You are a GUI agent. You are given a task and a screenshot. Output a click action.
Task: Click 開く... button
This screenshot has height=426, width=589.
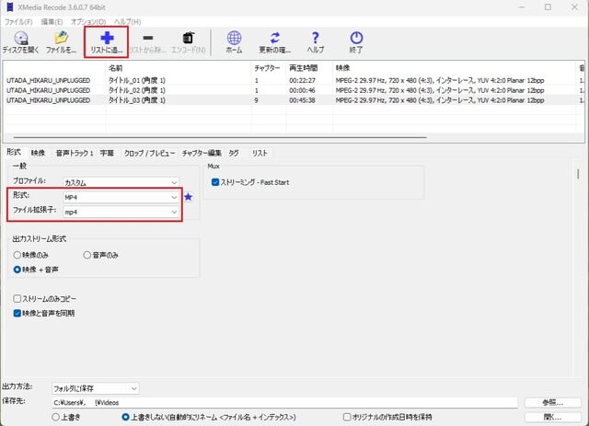[x=552, y=417]
